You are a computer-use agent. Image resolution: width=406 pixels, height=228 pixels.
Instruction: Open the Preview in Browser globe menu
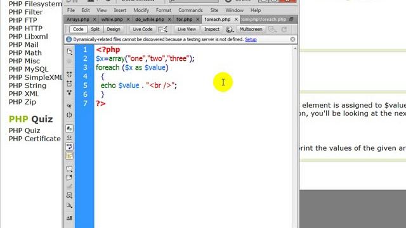click(x=230, y=30)
